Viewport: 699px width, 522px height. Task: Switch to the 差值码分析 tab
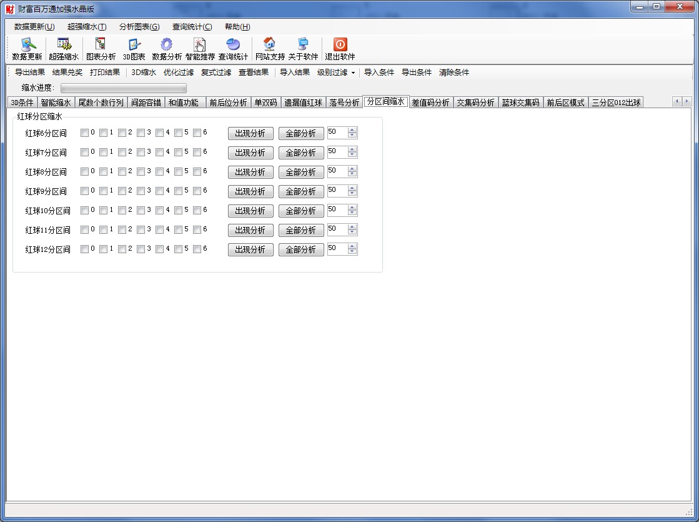(x=430, y=103)
